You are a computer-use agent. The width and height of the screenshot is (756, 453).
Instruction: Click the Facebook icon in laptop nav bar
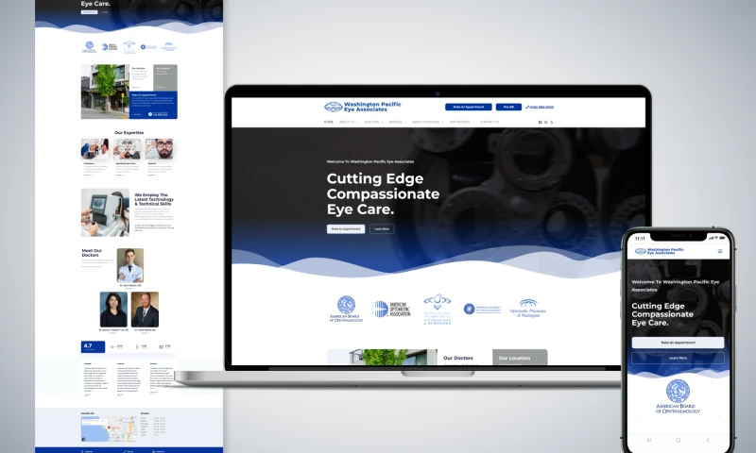[540, 123]
